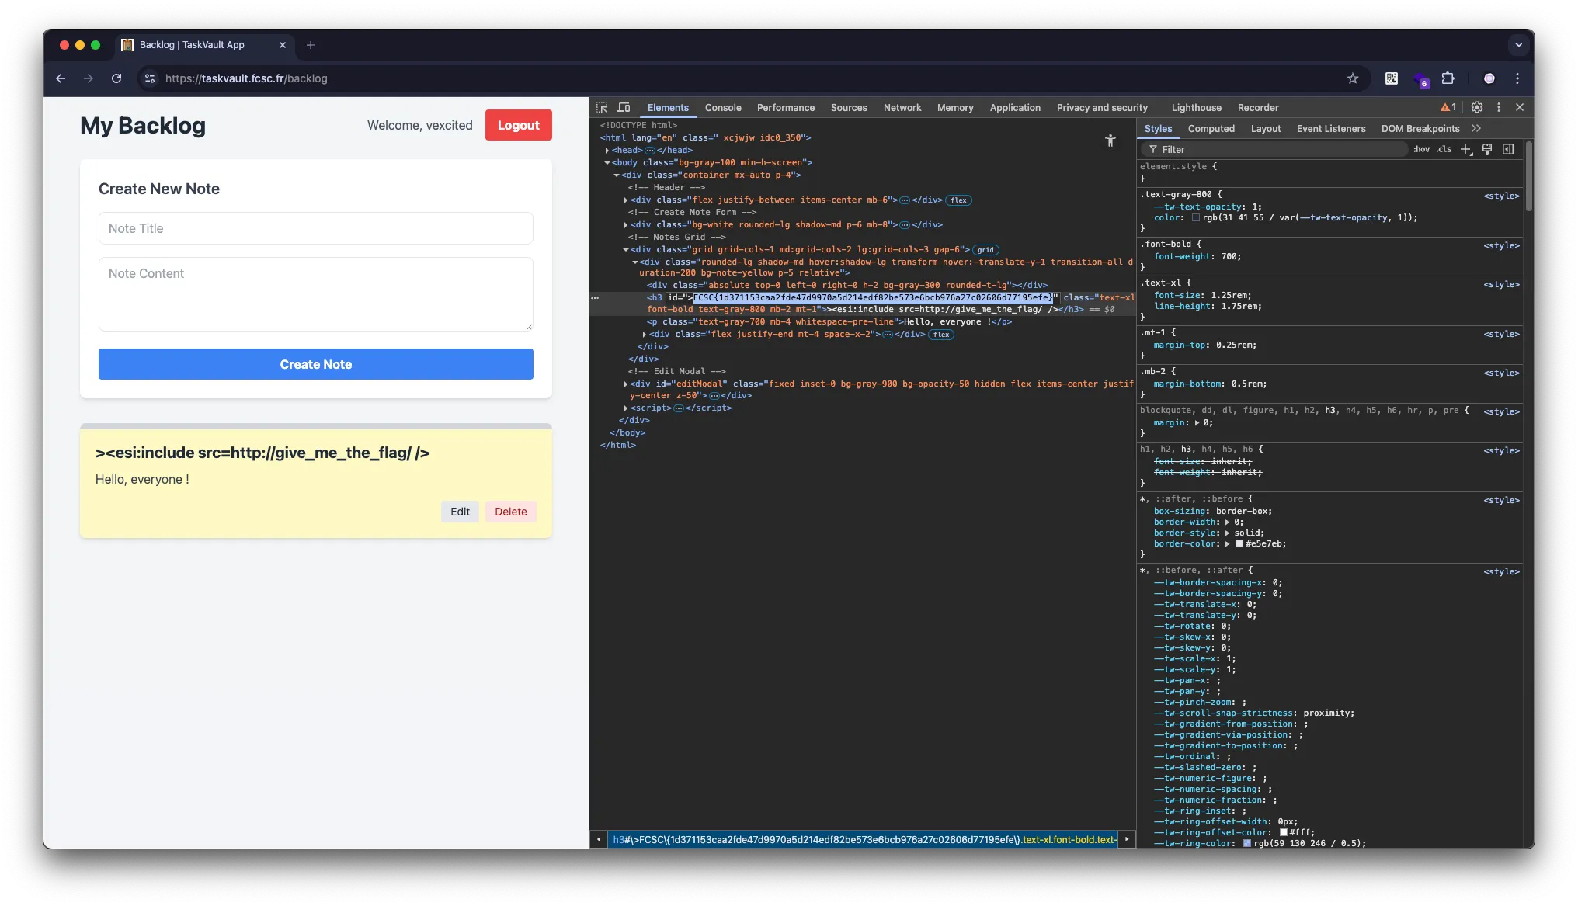
Task: Reload the backlog page
Action: coord(116,78)
